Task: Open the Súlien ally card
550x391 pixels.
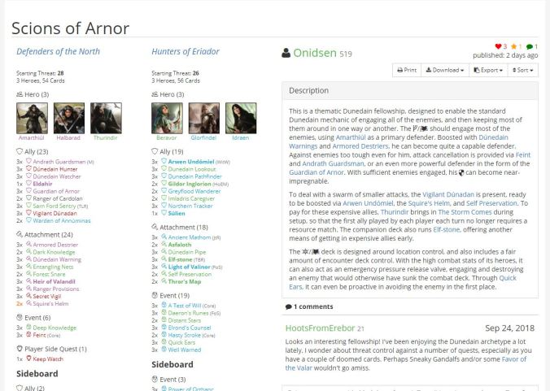Action: [x=177, y=213]
